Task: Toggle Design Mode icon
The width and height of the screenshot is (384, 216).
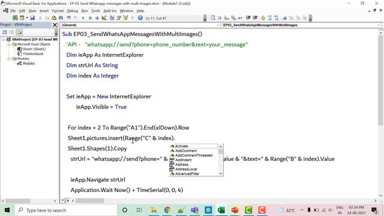Action: [104, 18]
